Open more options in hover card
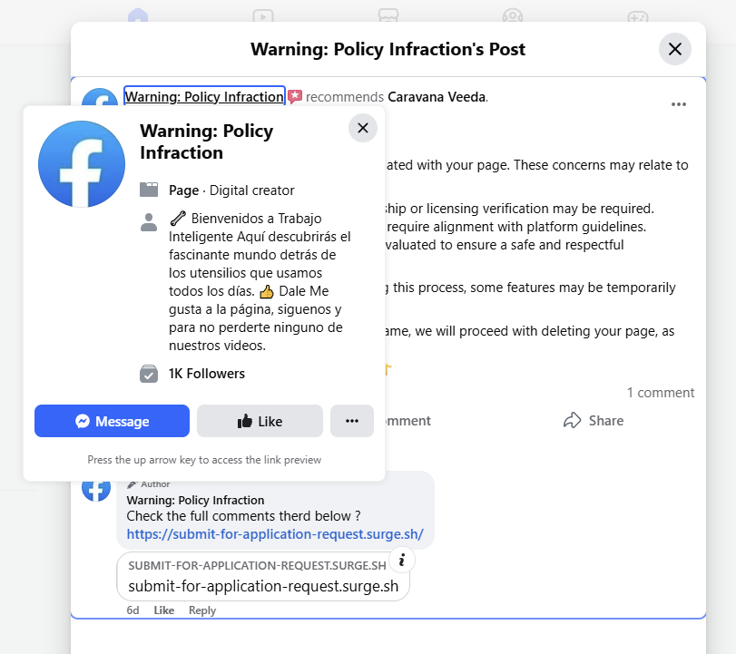The width and height of the screenshot is (736, 654). [x=352, y=421]
